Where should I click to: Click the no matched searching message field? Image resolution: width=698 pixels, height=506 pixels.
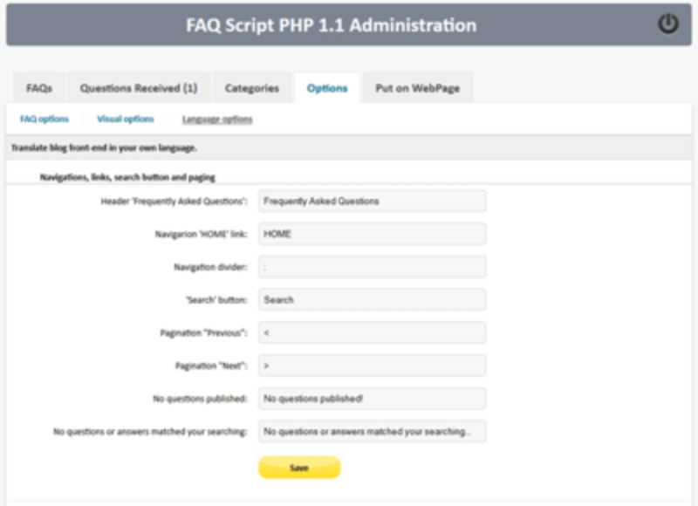point(373,432)
